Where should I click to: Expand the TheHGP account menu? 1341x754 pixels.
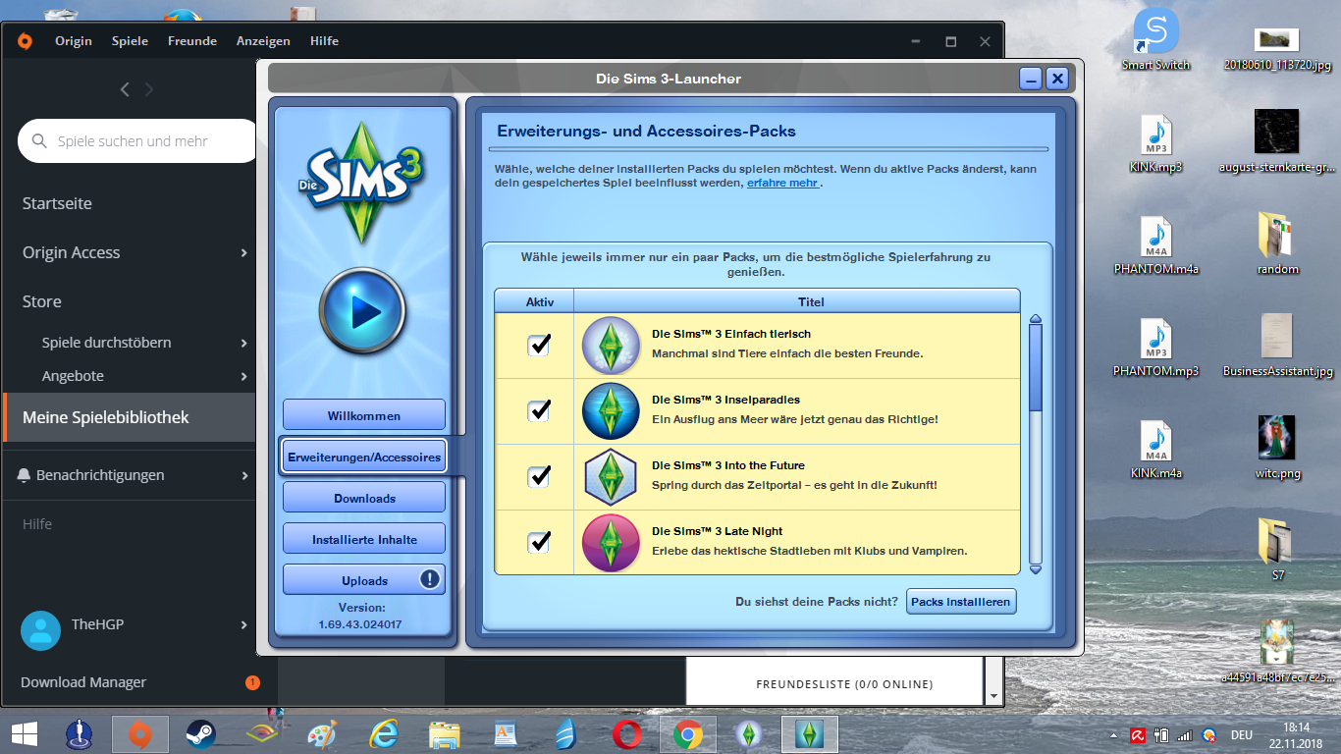(x=243, y=625)
